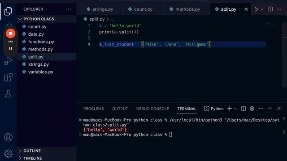Open the Extensions view
Image resolution: width=287 pixels, height=161 pixels.
point(8,77)
